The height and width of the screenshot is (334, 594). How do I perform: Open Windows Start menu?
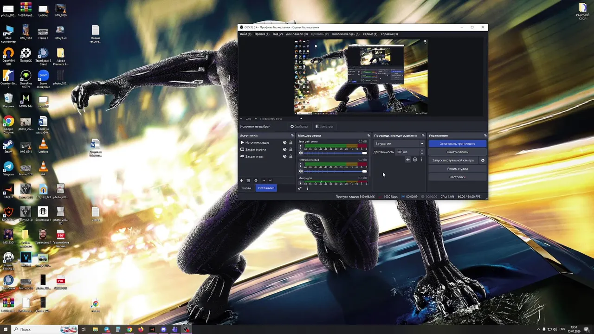pos(5,329)
